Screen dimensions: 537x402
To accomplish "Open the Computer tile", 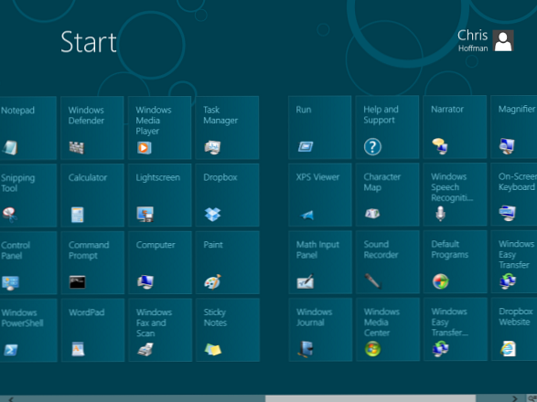I will click(x=160, y=262).
